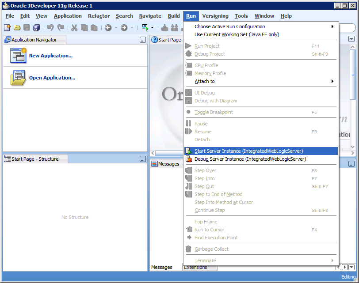Viewport: 359px width, 283px height.
Task: Click the Back navigation arrow icon
Action: pos(109,27)
